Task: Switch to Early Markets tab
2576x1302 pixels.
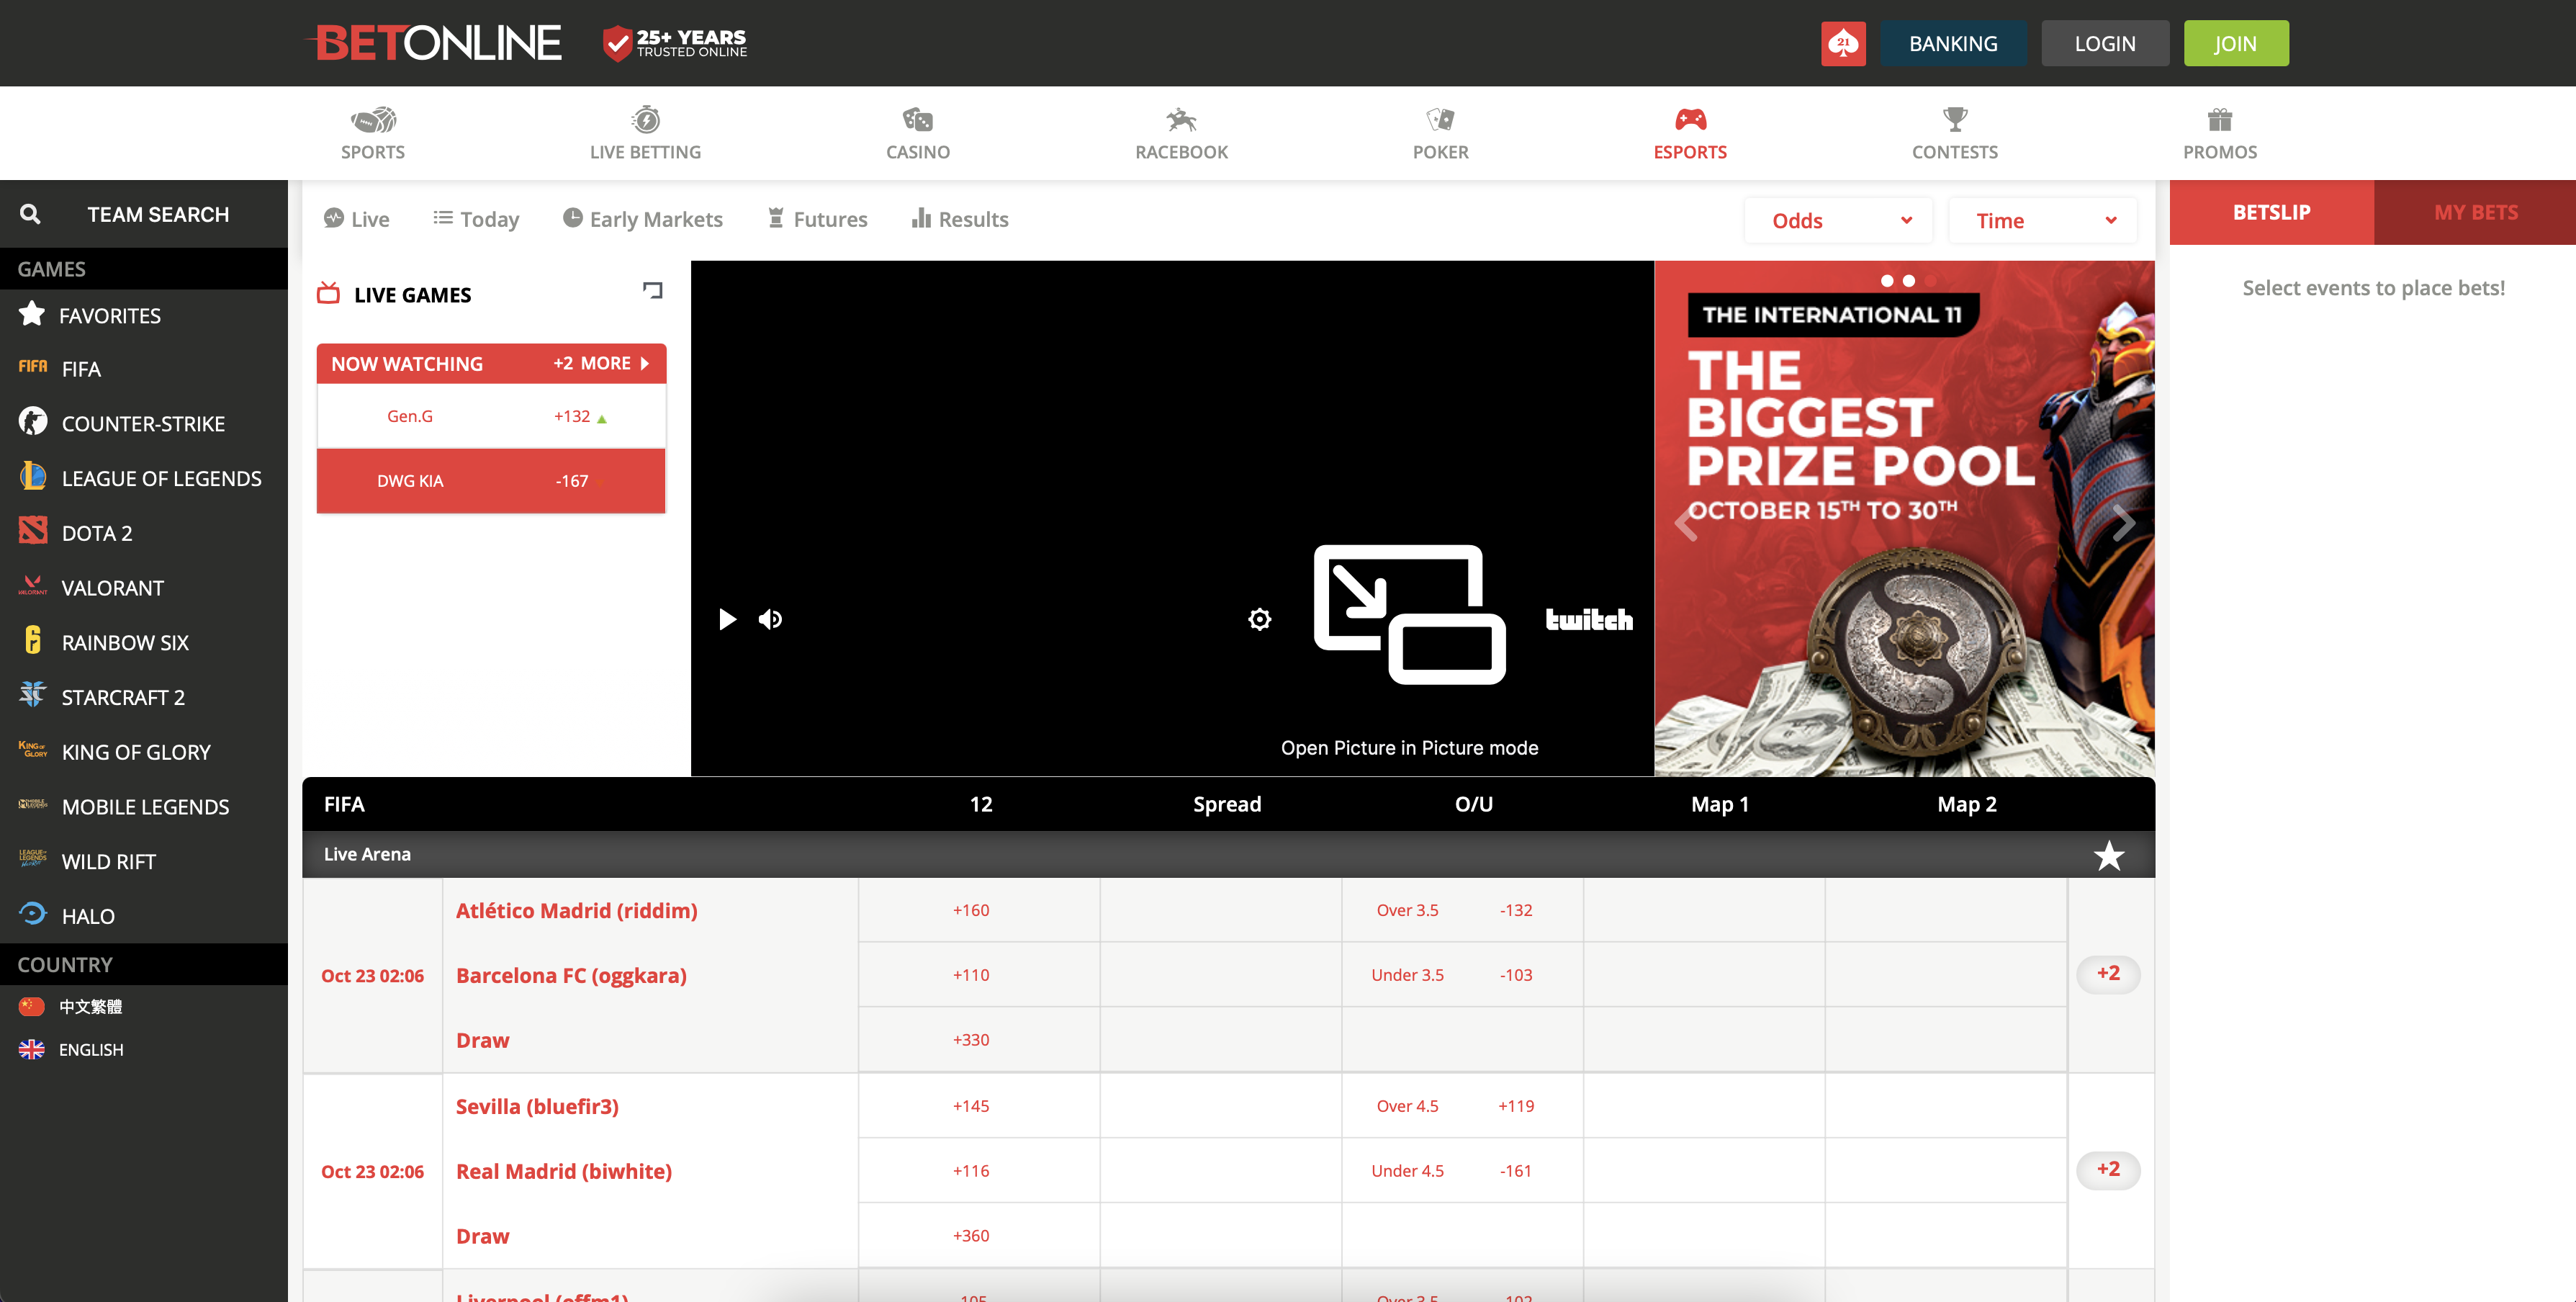Action: click(x=642, y=219)
